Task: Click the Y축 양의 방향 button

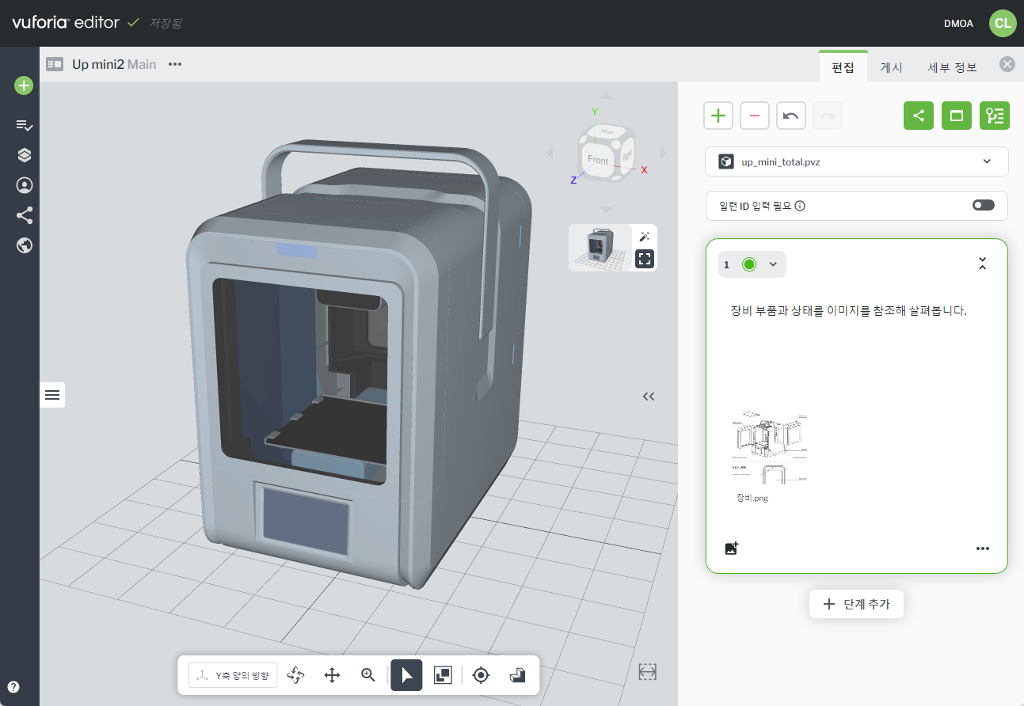Action: click(x=233, y=675)
